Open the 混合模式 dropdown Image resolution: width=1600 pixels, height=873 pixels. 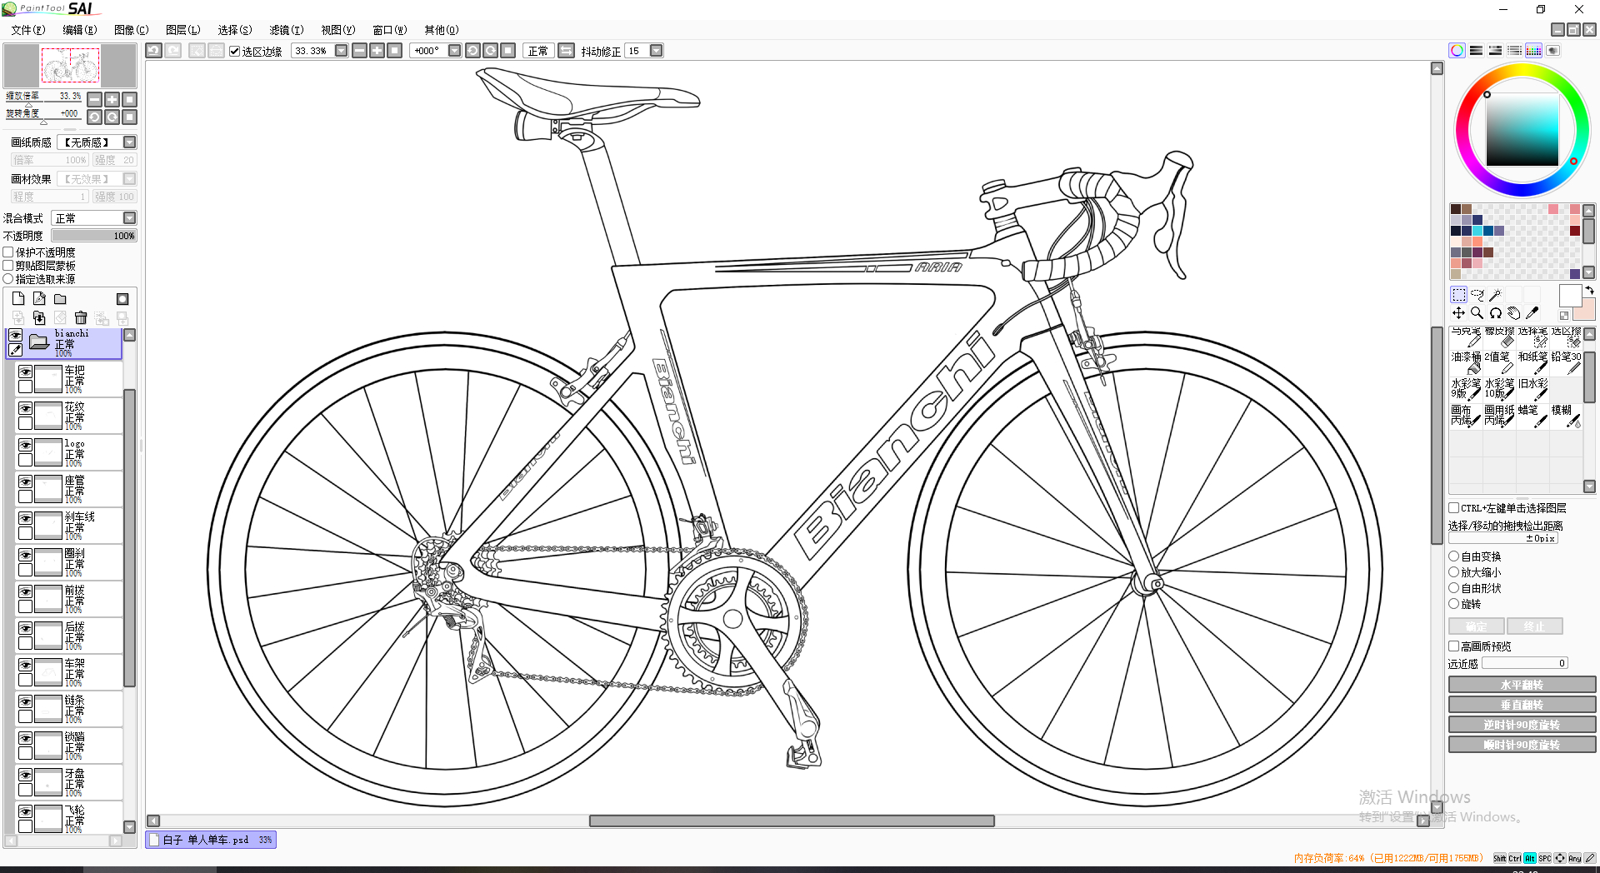click(129, 217)
